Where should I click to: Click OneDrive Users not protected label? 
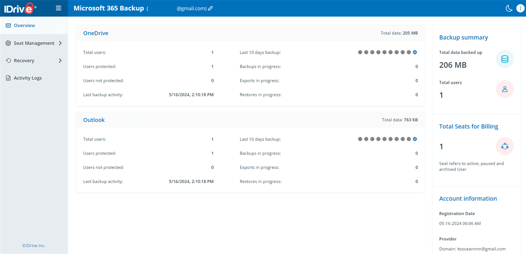point(103,81)
